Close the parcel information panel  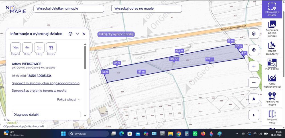(84, 34)
